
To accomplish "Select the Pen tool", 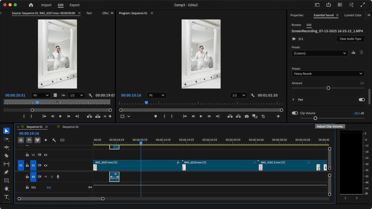I will coord(6,172).
